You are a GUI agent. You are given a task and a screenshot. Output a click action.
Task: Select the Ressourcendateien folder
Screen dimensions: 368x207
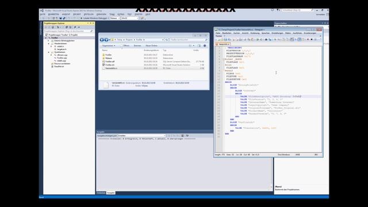pyautogui.click(x=62, y=64)
